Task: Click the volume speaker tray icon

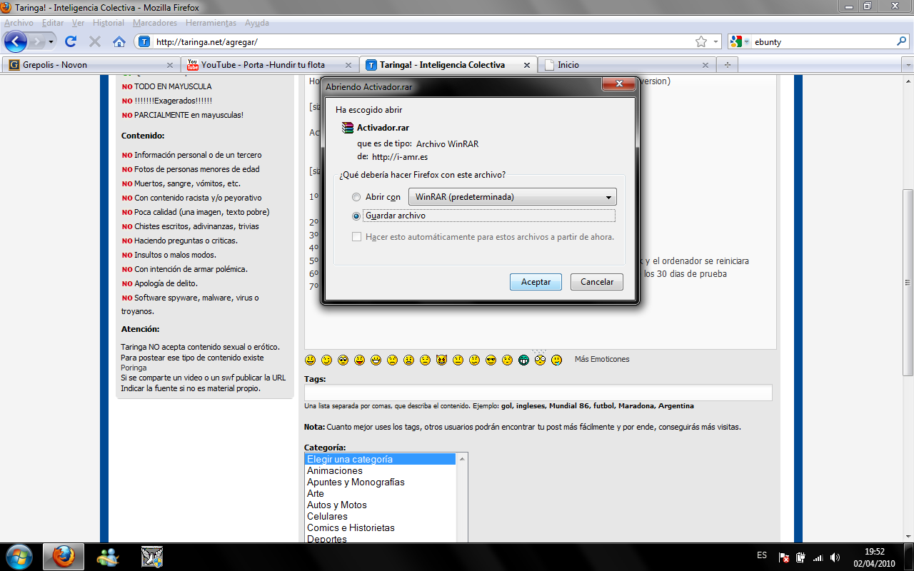Action: [x=835, y=557]
